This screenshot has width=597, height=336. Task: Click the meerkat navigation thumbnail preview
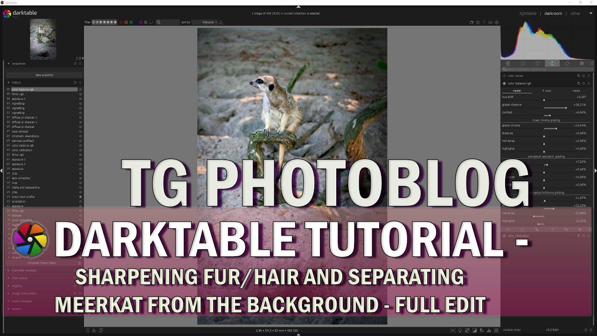click(x=43, y=39)
